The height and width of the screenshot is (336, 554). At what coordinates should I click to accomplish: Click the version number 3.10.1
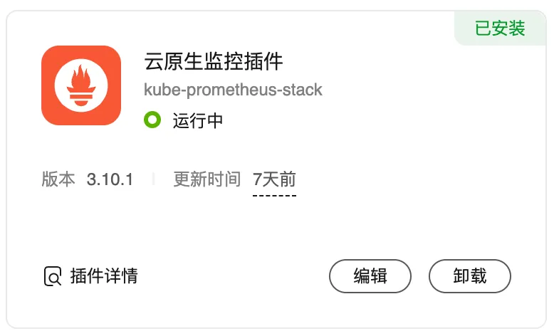[x=110, y=179]
